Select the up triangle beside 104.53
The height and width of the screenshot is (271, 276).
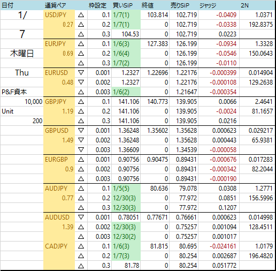coord(81,34)
